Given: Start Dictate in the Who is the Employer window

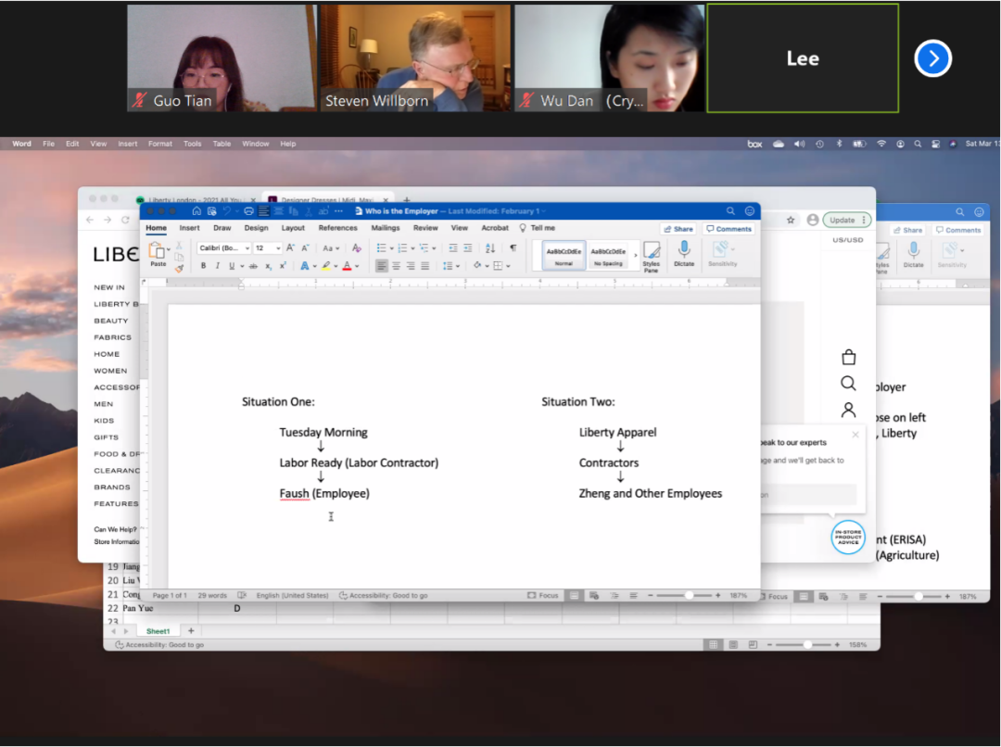Looking at the screenshot, I should pyautogui.click(x=684, y=253).
